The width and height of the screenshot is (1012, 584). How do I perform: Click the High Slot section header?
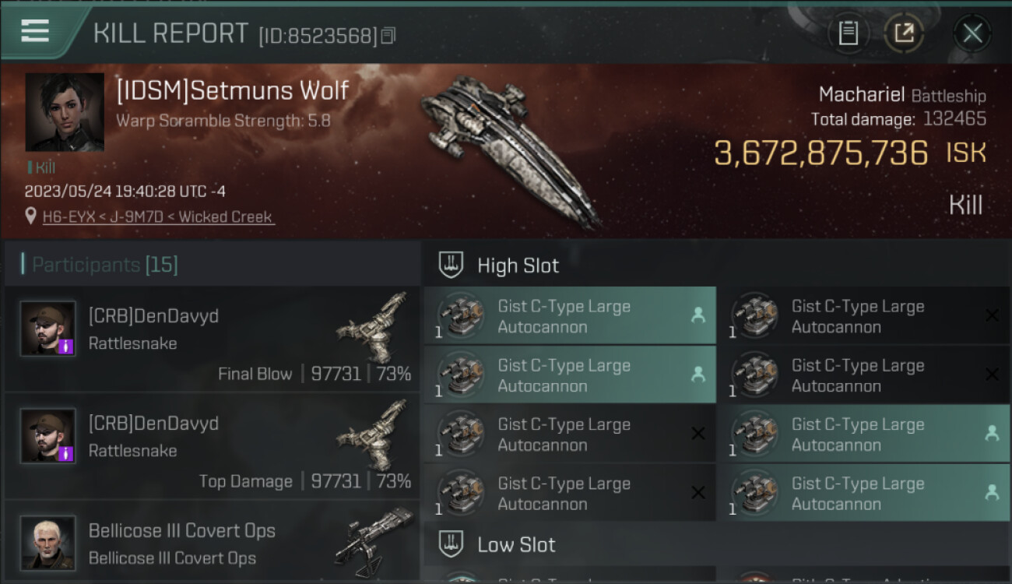click(518, 266)
